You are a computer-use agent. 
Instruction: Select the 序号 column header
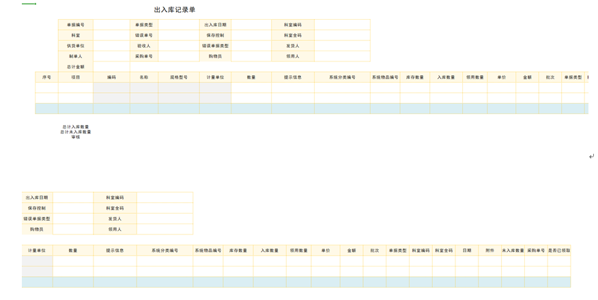46,77
